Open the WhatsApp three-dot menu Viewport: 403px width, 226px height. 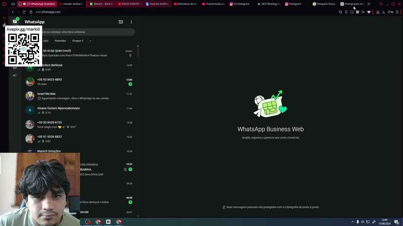click(131, 22)
